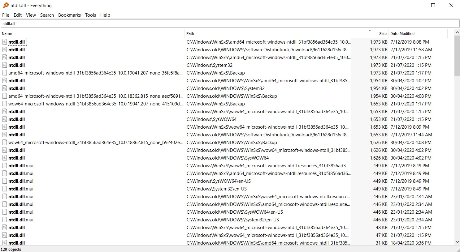The height and width of the screenshot is (252, 460).
Task: Open the File menu
Action: [x=6, y=15]
